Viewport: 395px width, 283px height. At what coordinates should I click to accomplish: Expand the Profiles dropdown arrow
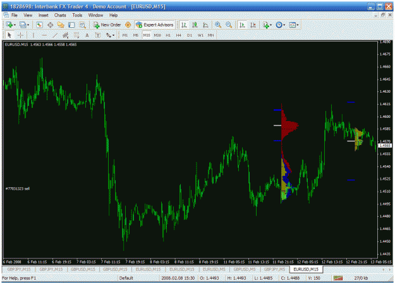coord(28,25)
